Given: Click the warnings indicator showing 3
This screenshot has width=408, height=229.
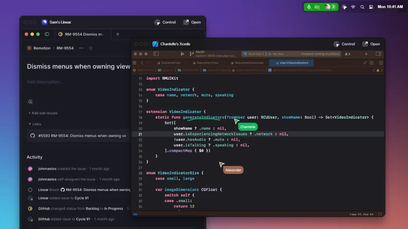Looking at the screenshot, I should point(347,54).
